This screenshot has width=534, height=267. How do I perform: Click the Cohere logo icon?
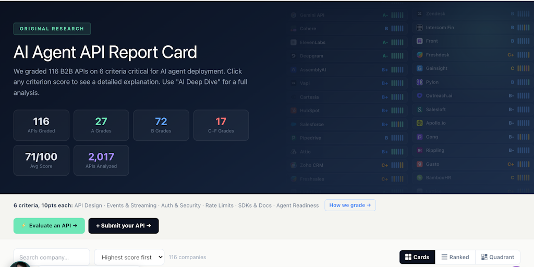pos(294,29)
